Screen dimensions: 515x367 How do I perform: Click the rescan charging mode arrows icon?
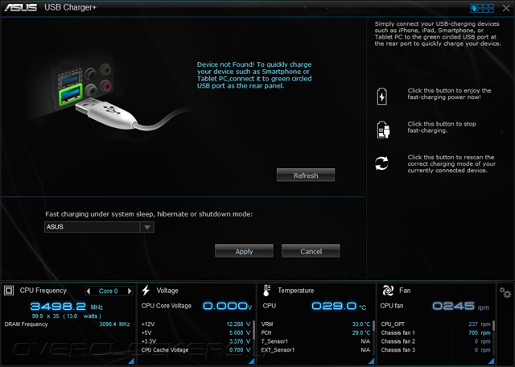click(381, 163)
